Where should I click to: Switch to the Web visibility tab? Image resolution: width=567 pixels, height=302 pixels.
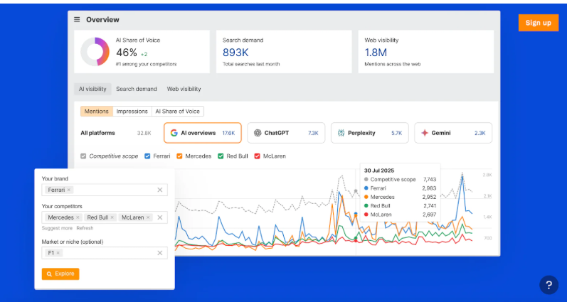pos(184,90)
